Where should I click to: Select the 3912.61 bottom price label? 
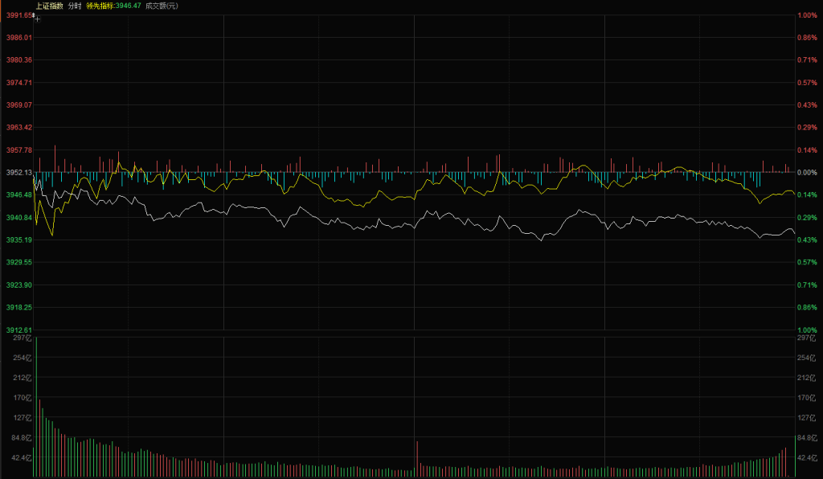point(19,330)
